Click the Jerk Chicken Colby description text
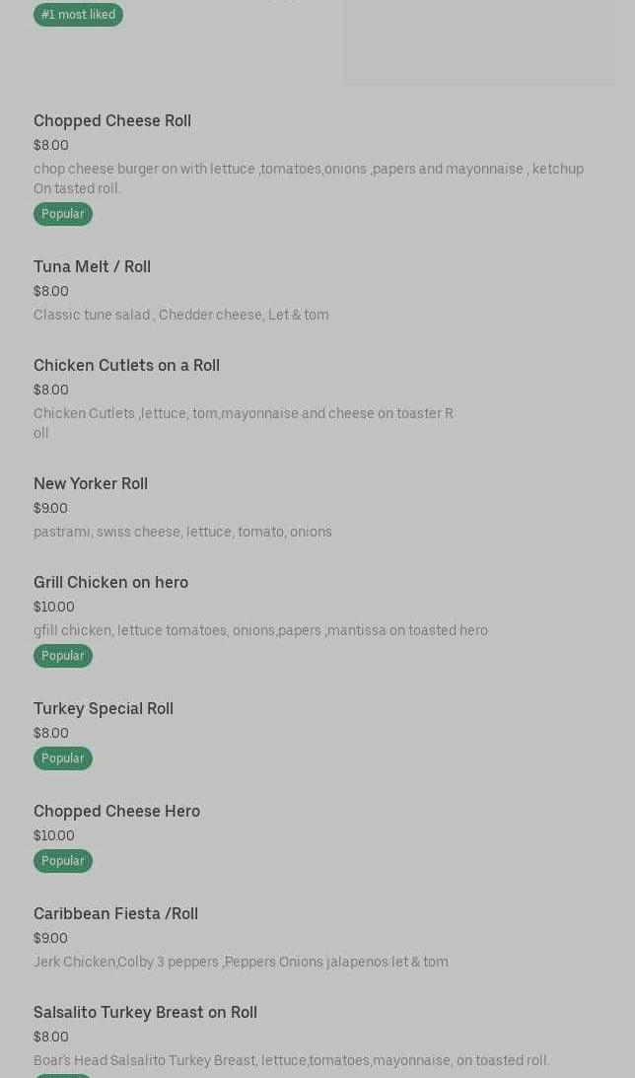 click(241, 962)
